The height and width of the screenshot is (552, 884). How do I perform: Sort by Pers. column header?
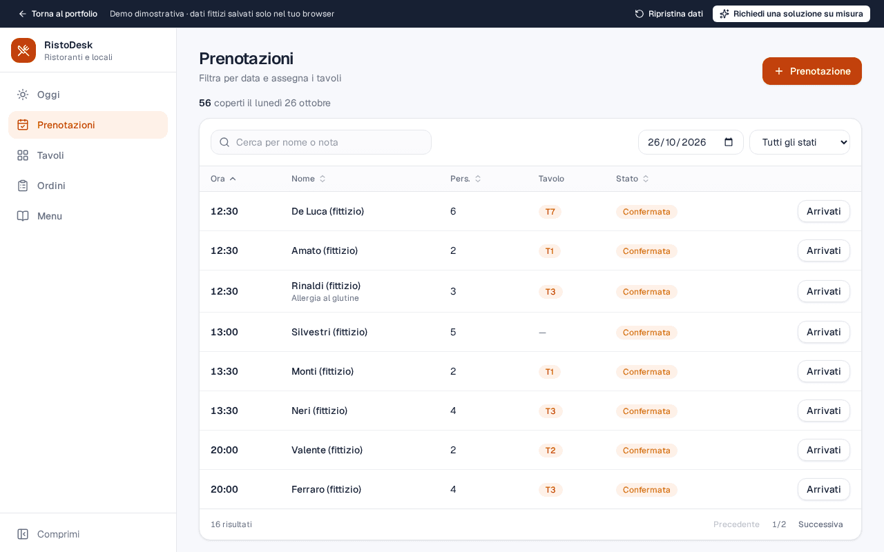tap(465, 179)
